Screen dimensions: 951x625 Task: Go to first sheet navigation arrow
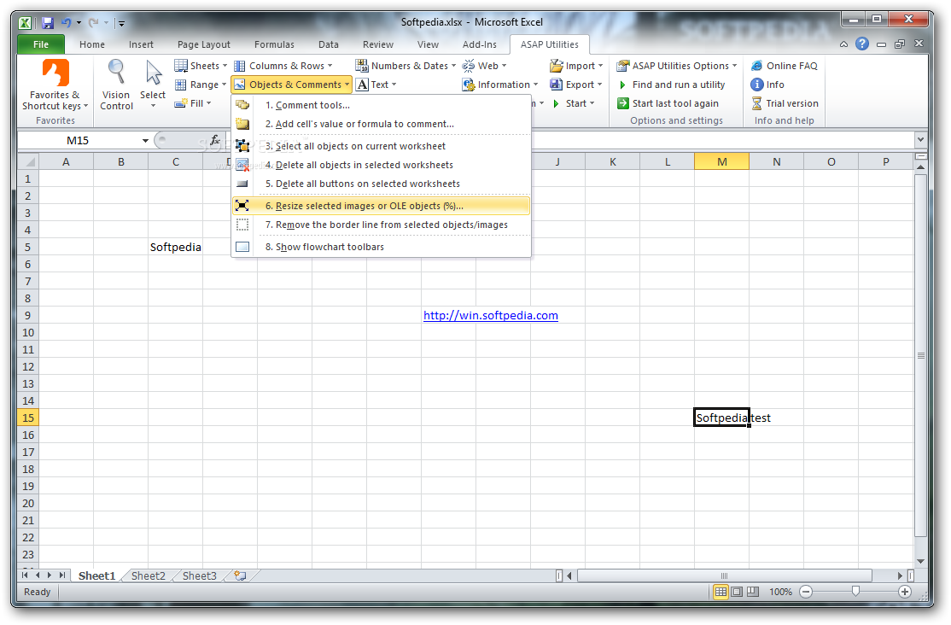[25, 575]
